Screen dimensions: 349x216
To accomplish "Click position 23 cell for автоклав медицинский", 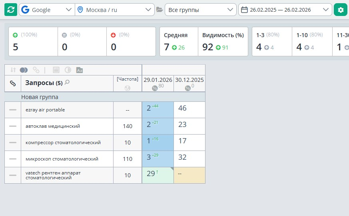I will tap(189, 126).
